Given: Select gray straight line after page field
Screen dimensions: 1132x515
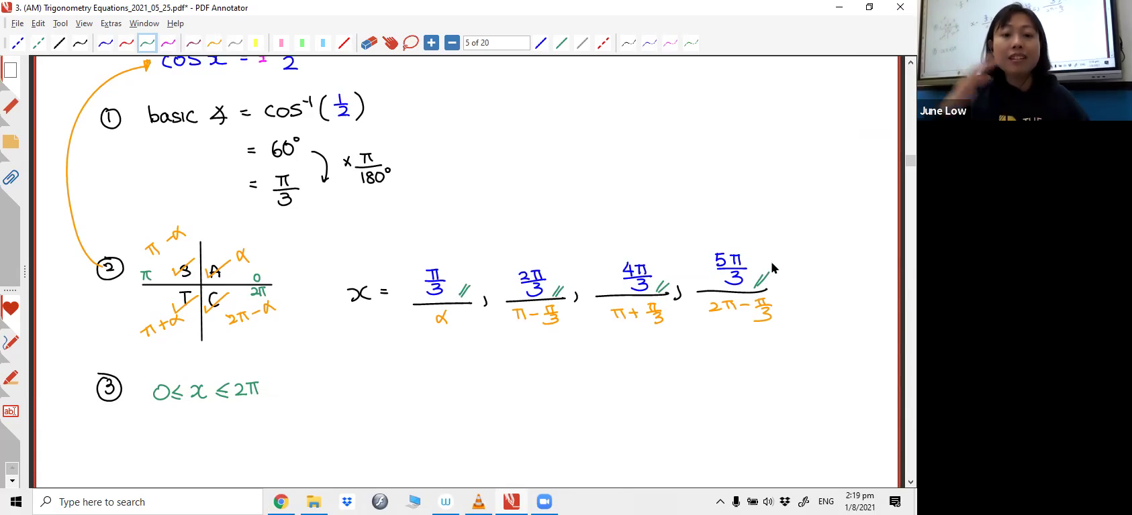Looking at the screenshot, I should click(x=582, y=43).
